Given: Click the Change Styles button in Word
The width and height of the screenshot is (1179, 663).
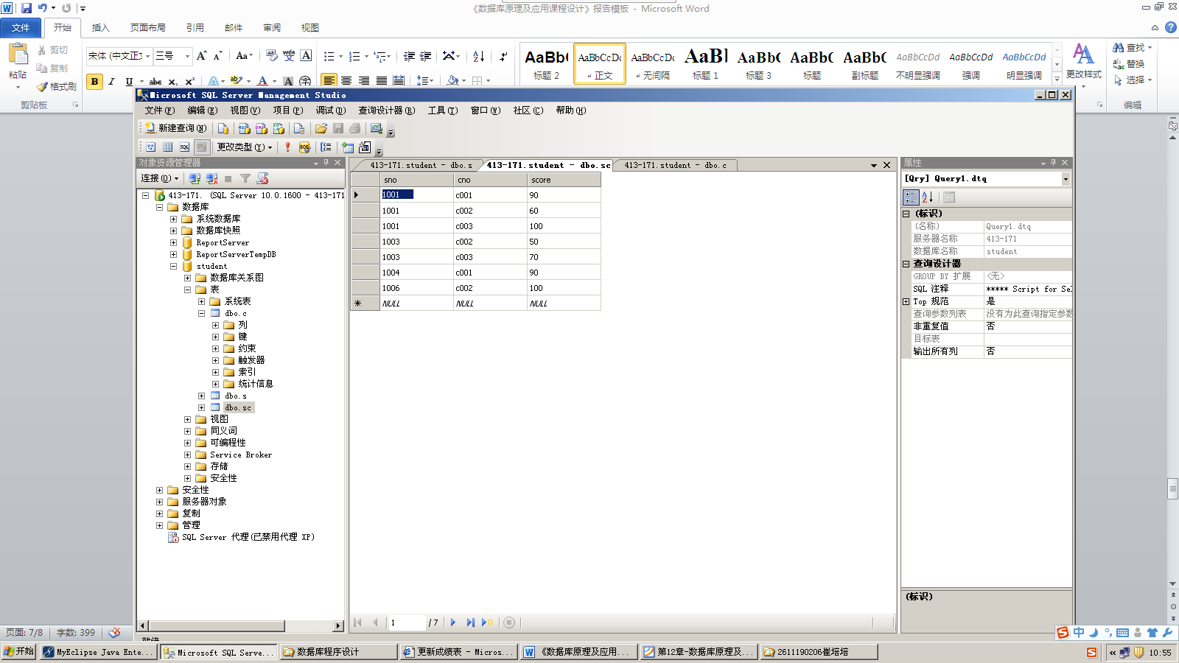Looking at the screenshot, I should (x=1083, y=64).
